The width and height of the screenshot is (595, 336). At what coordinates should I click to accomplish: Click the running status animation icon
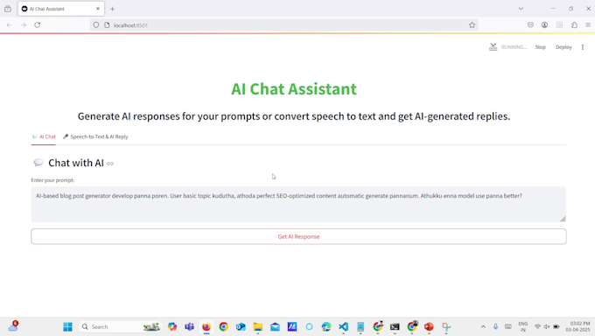(x=493, y=47)
